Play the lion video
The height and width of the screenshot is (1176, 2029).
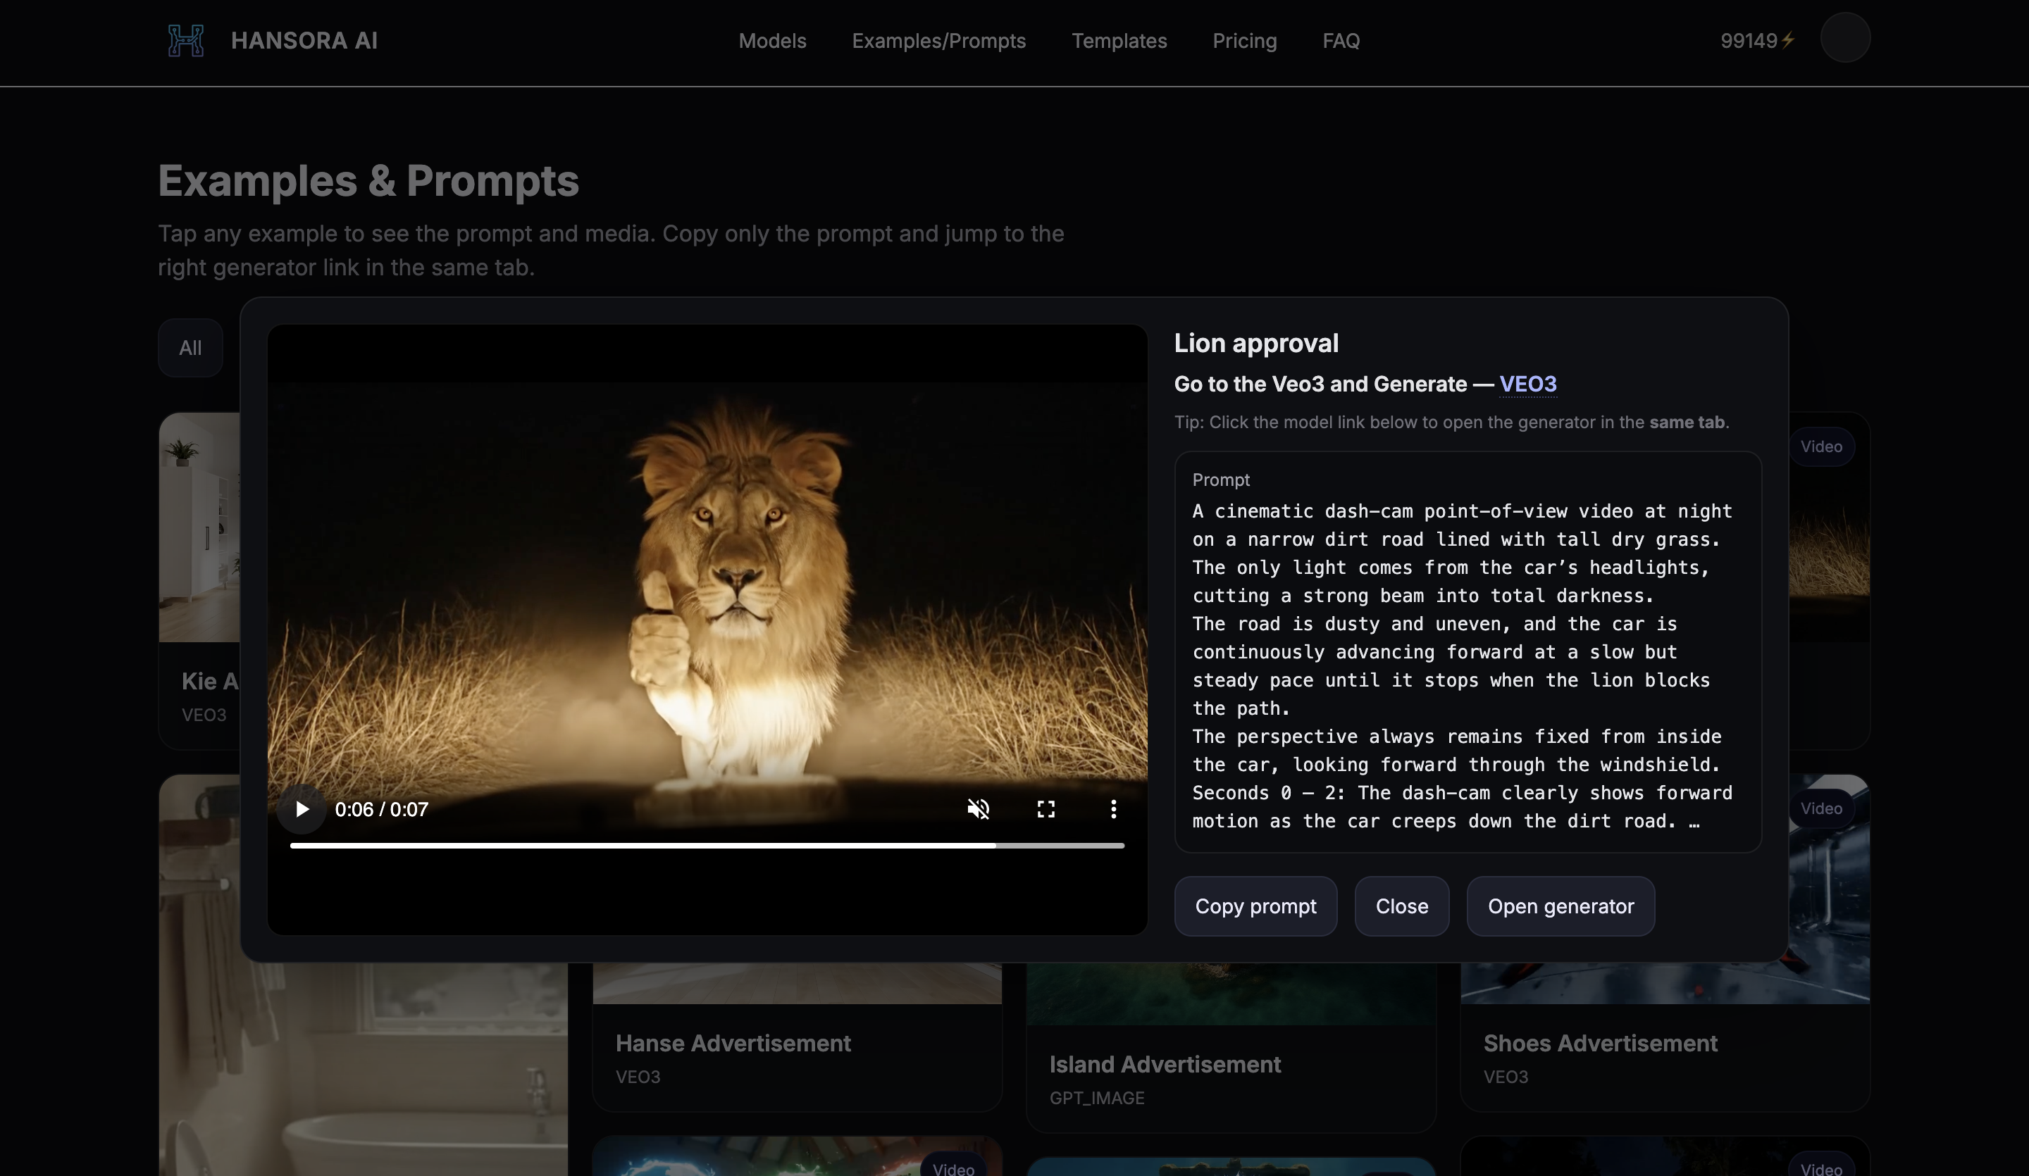pos(302,809)
